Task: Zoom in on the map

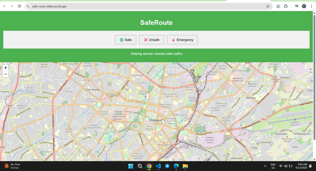Action: point(5,68)
